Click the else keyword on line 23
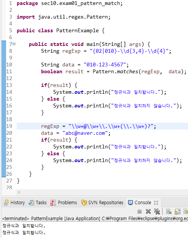This screenshot has width=188, height=238. pyautogui.click(x=53, y=153)
